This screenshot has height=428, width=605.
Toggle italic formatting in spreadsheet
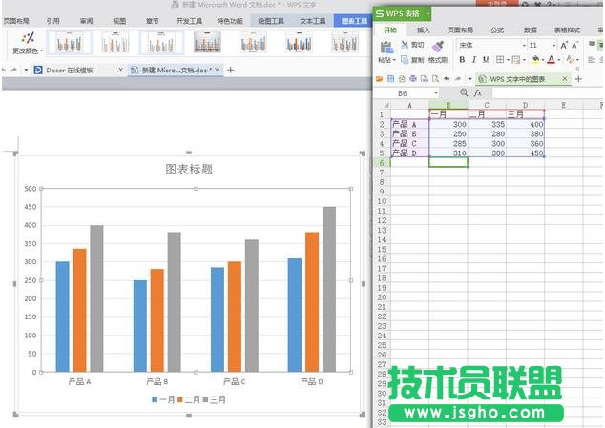tap(474, 60)
